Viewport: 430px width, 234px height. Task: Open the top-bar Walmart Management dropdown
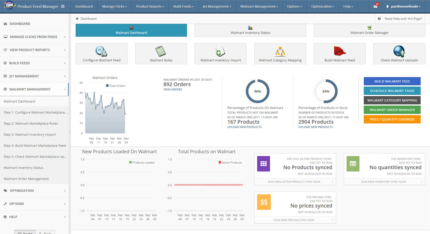click(259, 7)
